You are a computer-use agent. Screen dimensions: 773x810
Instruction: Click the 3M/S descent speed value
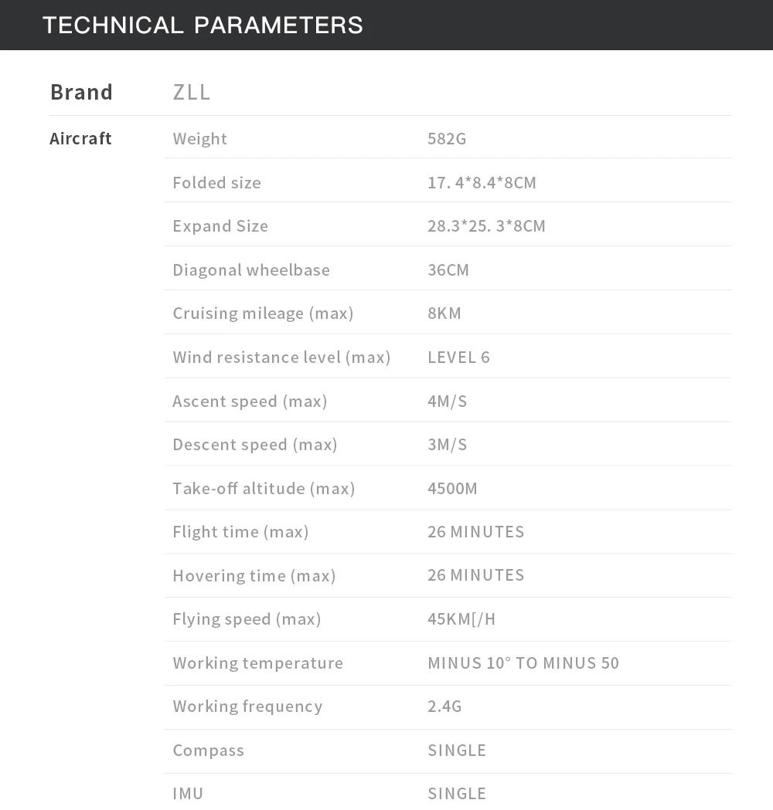(448, 445)
